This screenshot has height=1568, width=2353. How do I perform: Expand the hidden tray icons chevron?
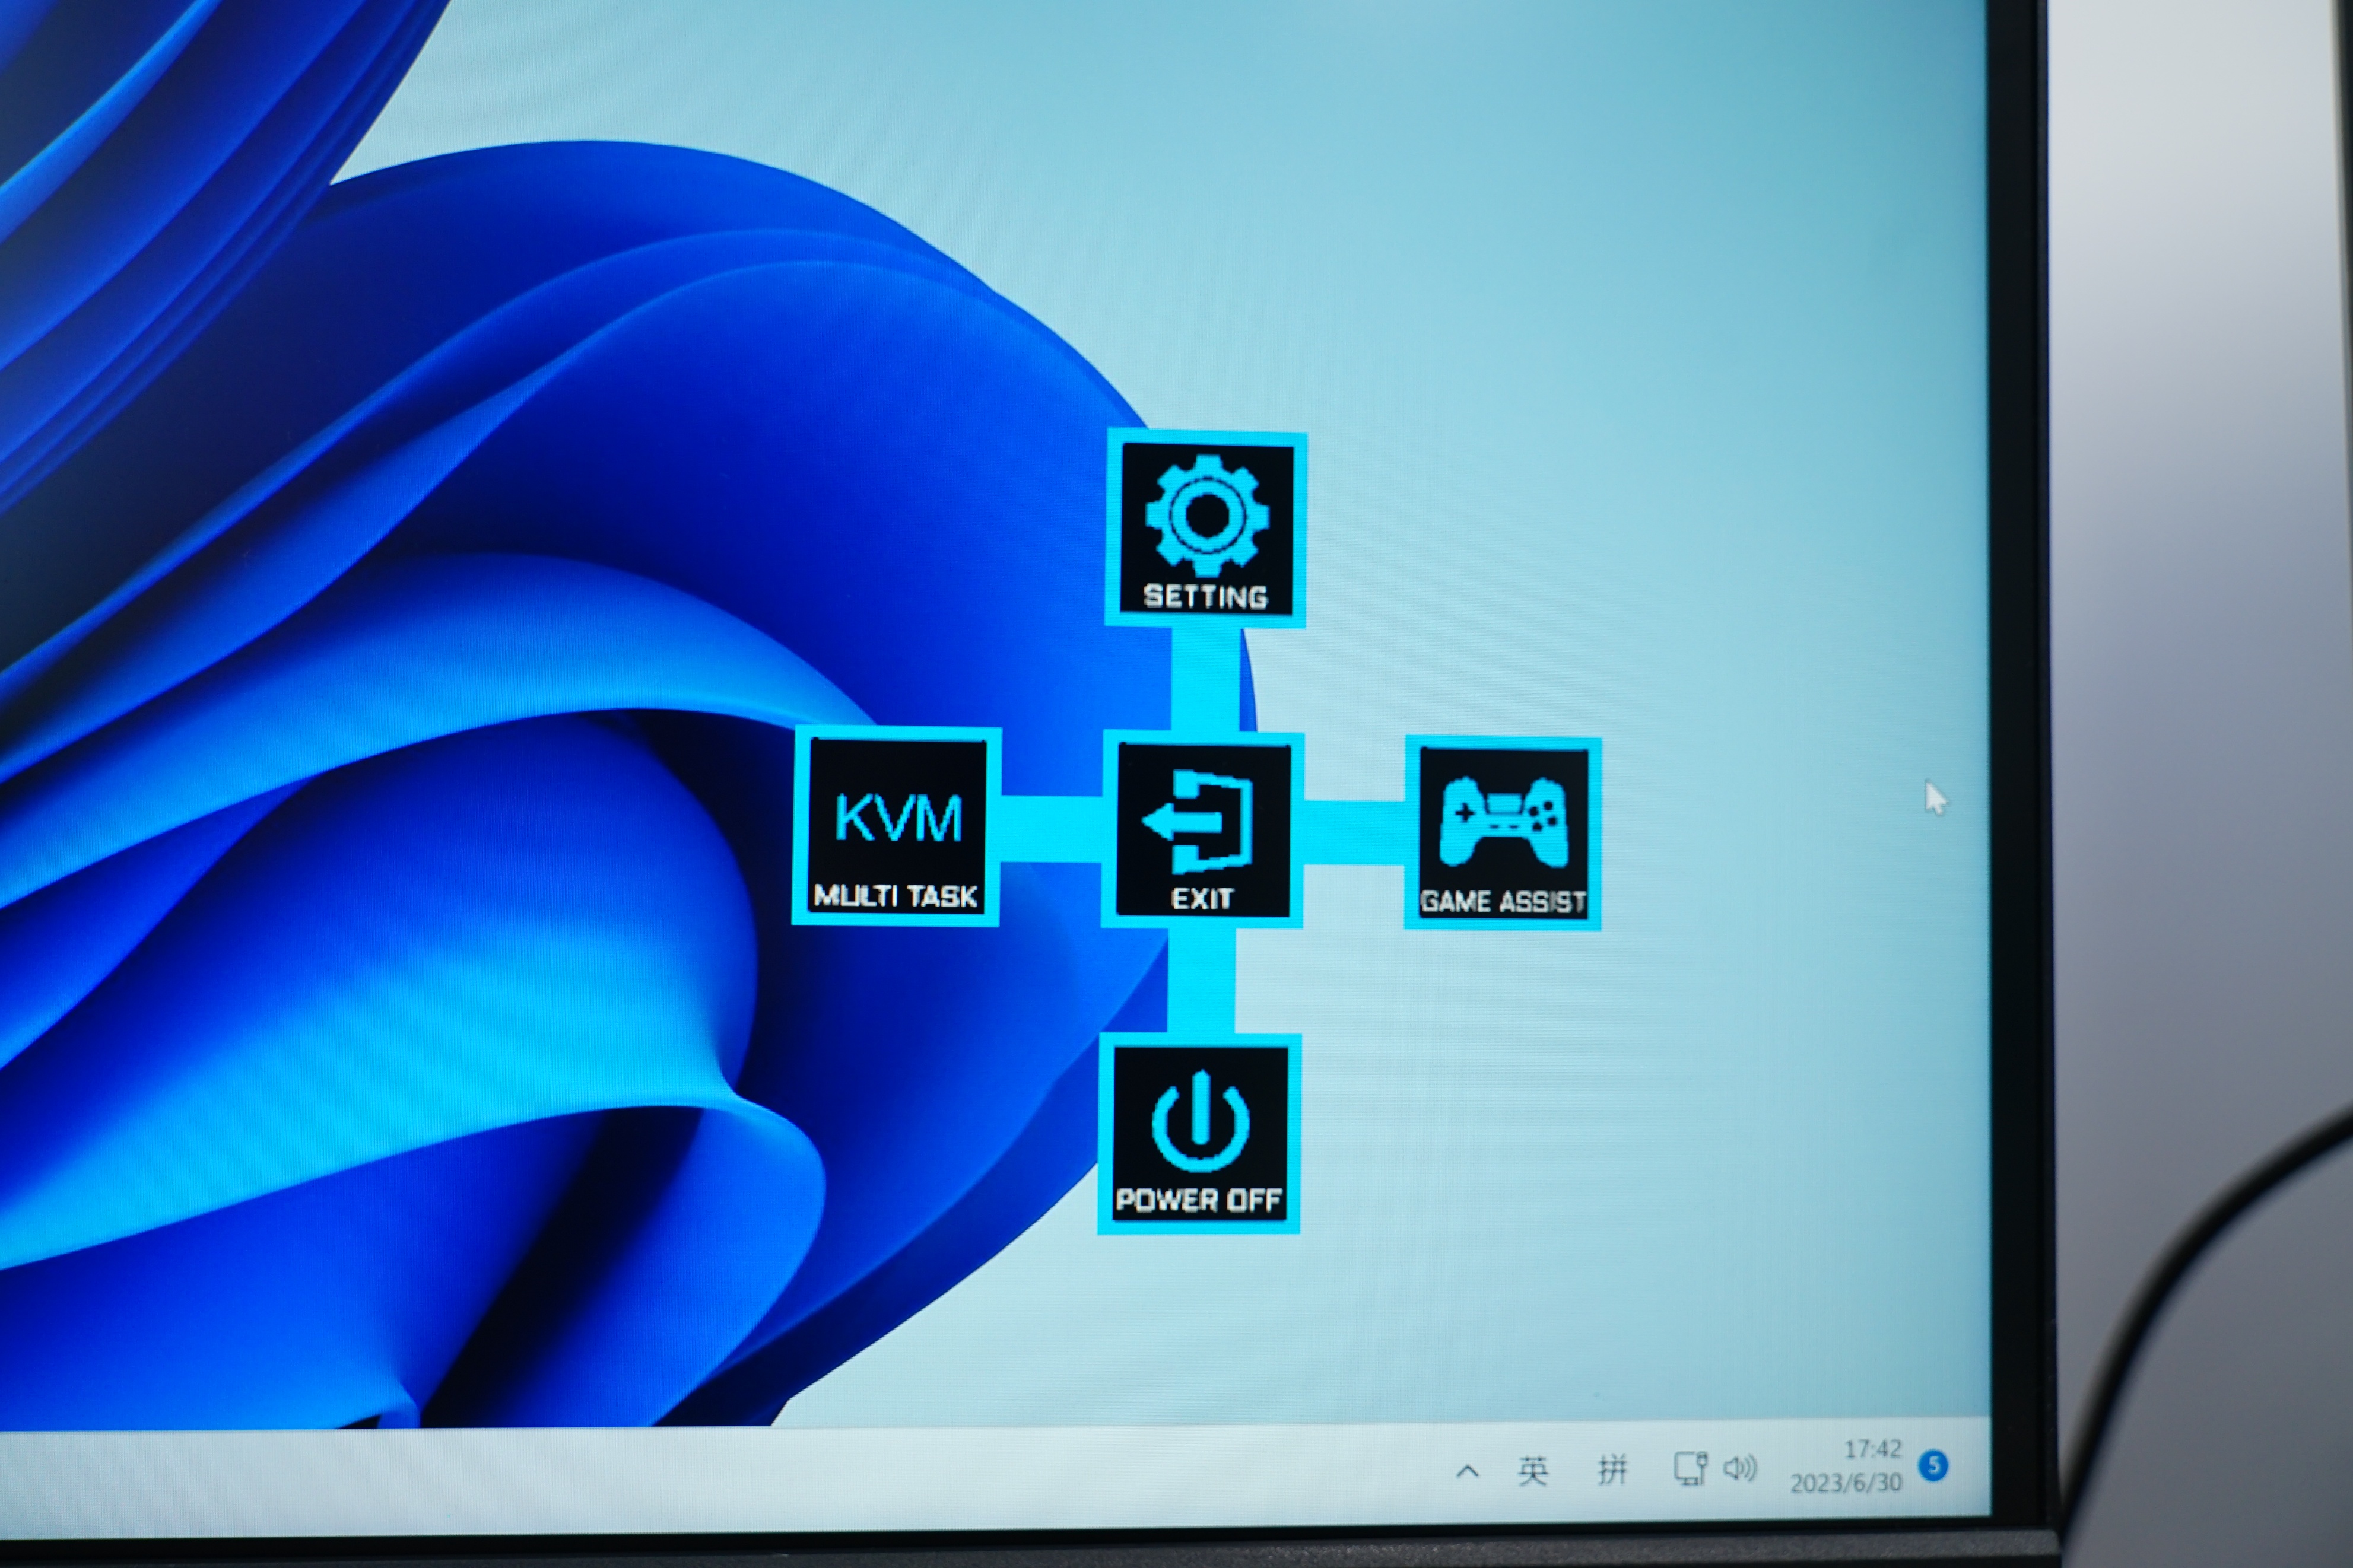click(1467, 1471)
